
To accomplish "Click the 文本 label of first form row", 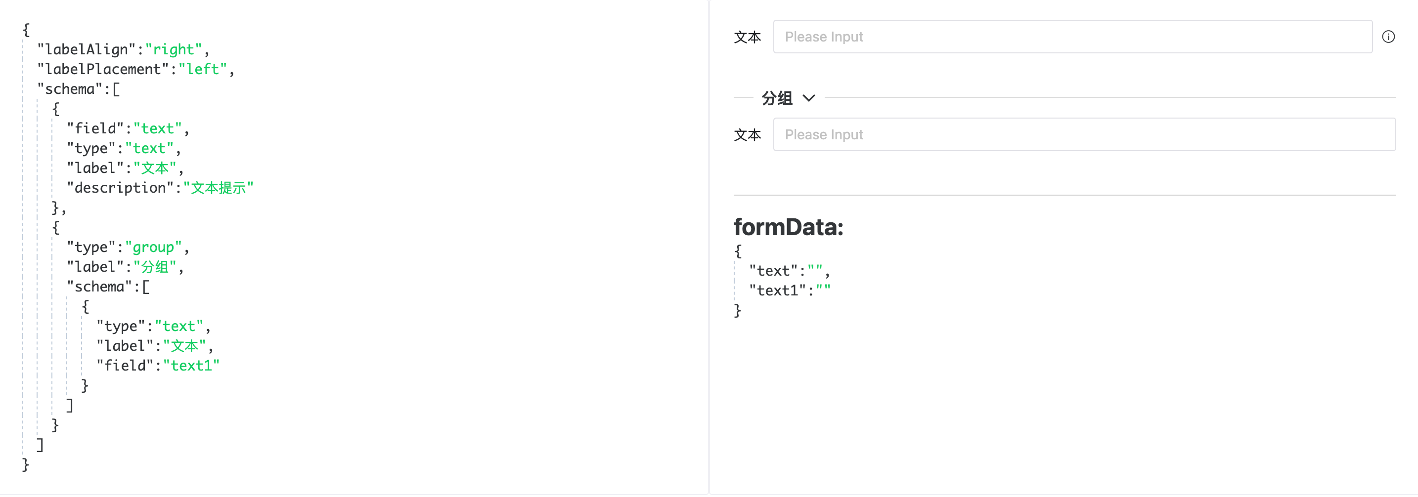I will pyautogui.click(x=749, y=37).
